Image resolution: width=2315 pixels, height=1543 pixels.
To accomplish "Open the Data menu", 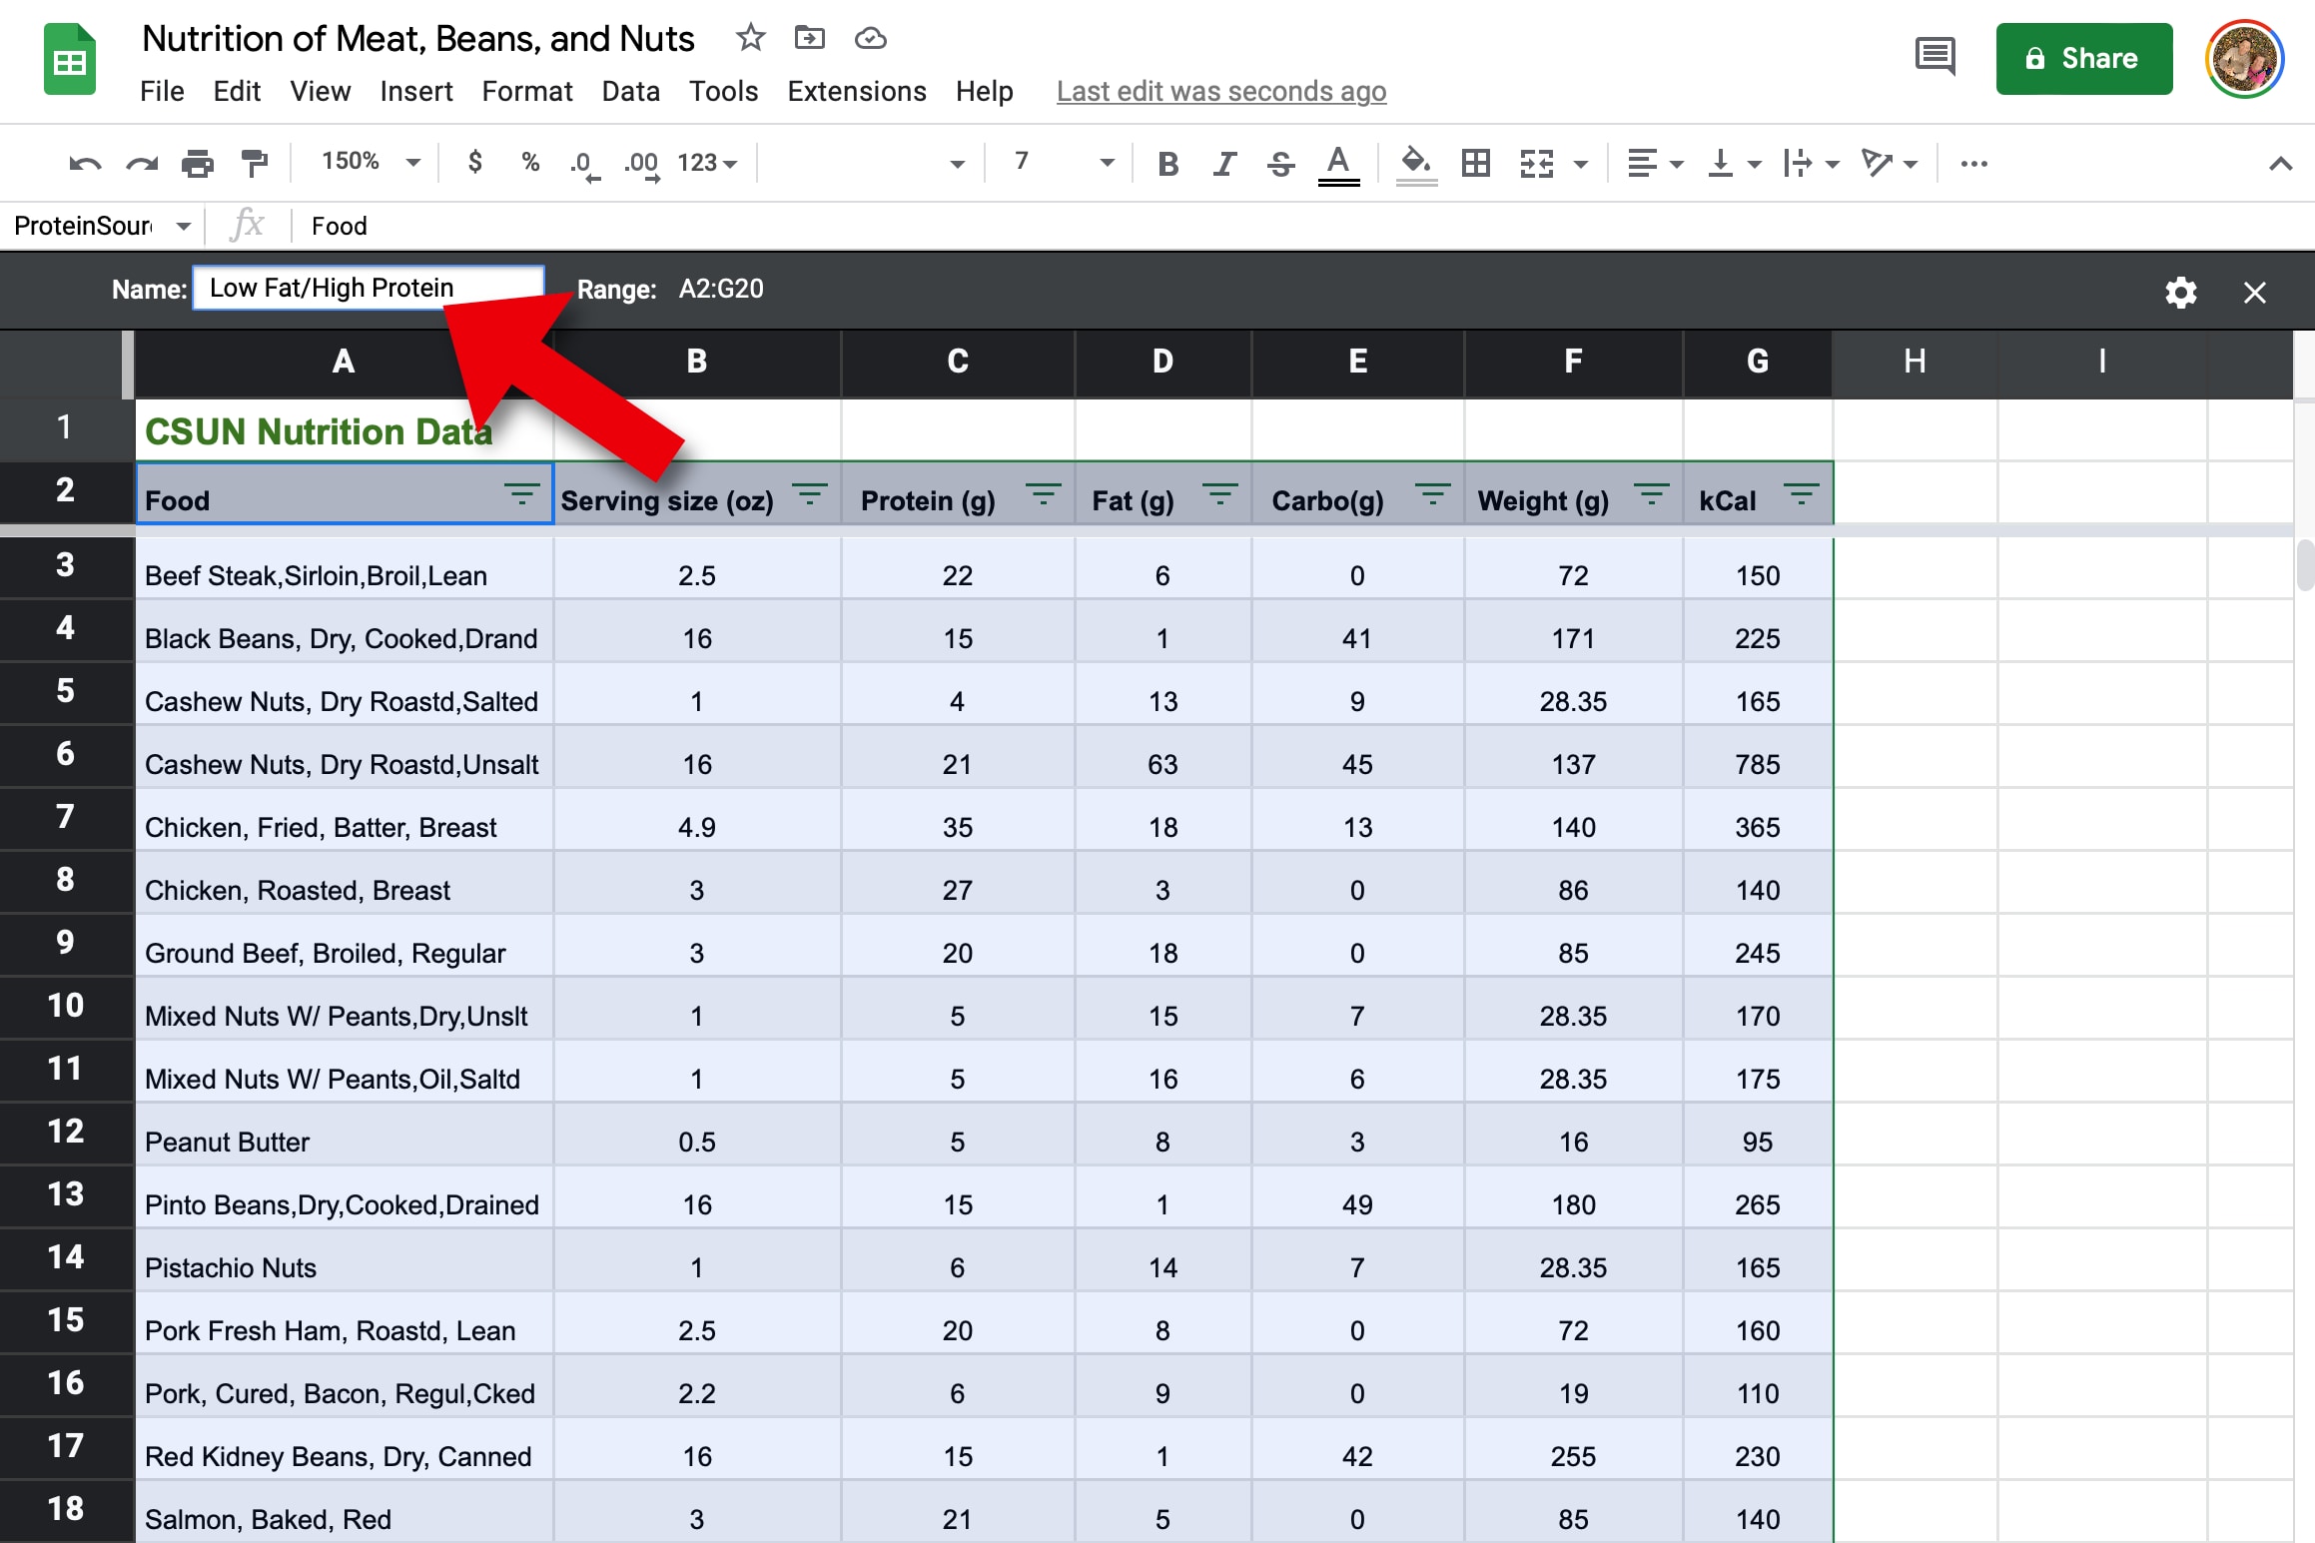I will click(630, 92).
